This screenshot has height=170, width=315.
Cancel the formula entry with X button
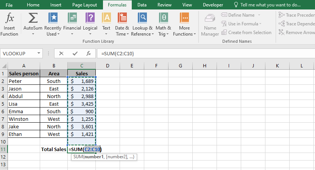click(61, 53)
